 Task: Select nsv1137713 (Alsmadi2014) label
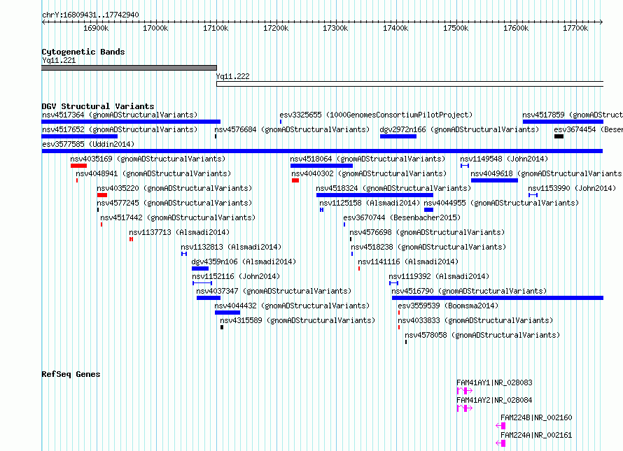point(179,232)
